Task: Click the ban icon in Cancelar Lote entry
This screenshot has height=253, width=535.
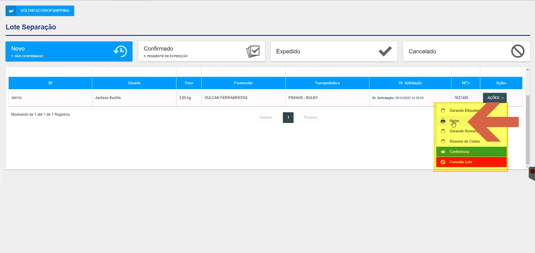Action: pyautogui.click(x=443, y=162)
